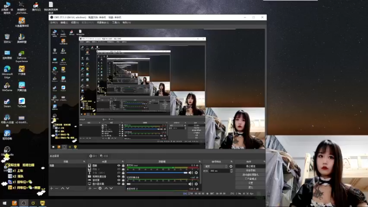Add a new source with plus icon
Image resolution: width=368 pixels, height=207 pixels.
(x=90, y=188)
